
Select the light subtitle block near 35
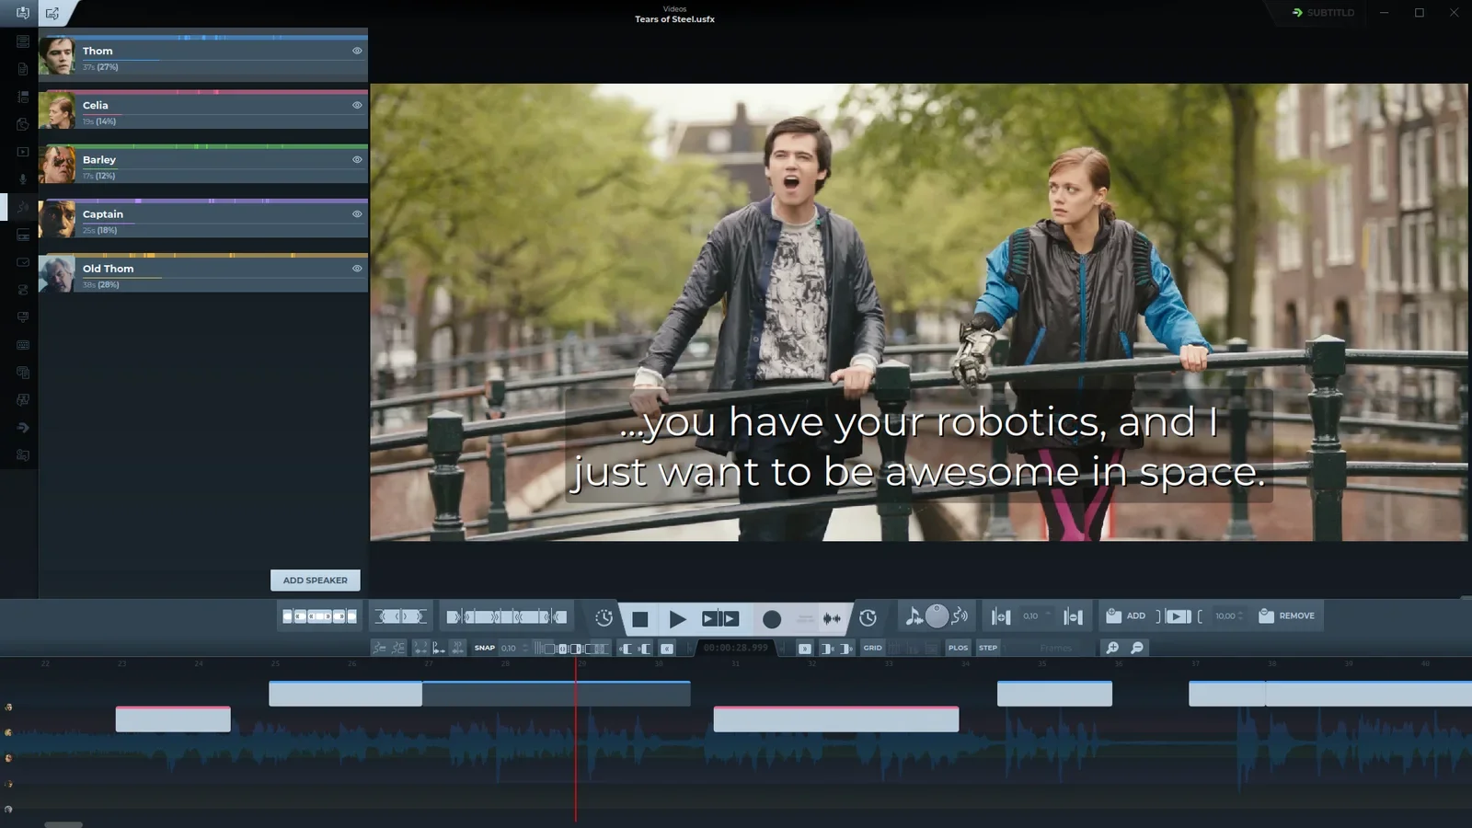click(x=1054, y=694)
